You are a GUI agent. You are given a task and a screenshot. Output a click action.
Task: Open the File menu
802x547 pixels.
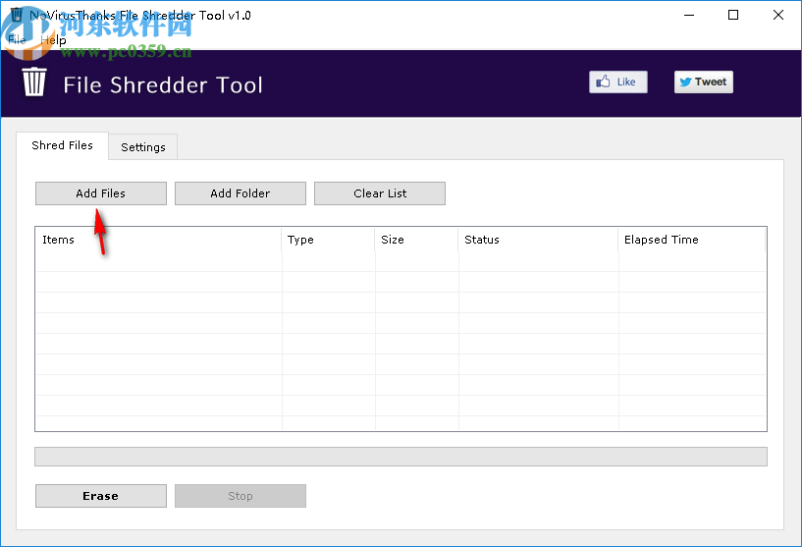(x=17, y=40)
